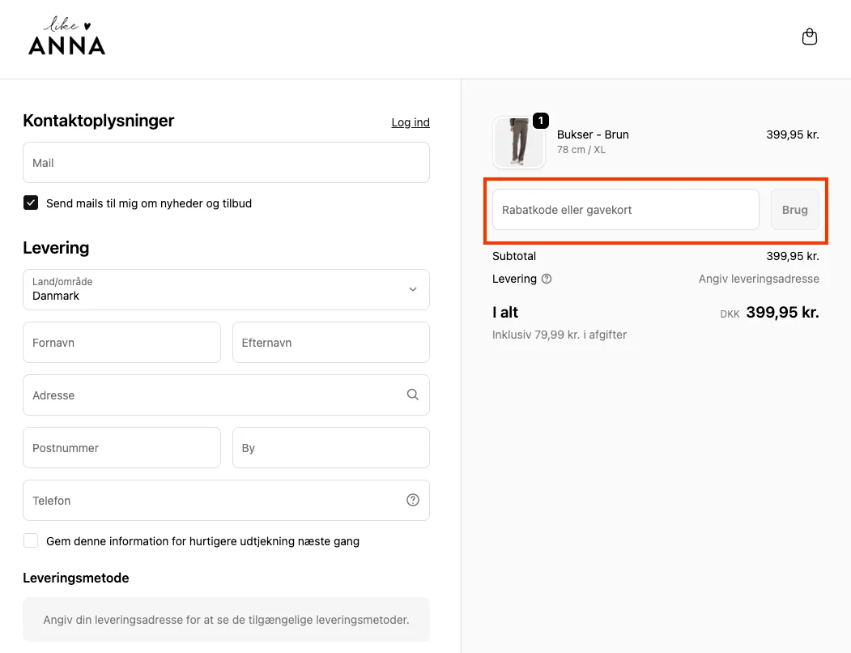Click the help icon in Telefon field
851x653 pixels.
pos(412,500)
